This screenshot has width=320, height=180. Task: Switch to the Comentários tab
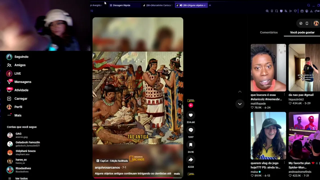point(269,32)
